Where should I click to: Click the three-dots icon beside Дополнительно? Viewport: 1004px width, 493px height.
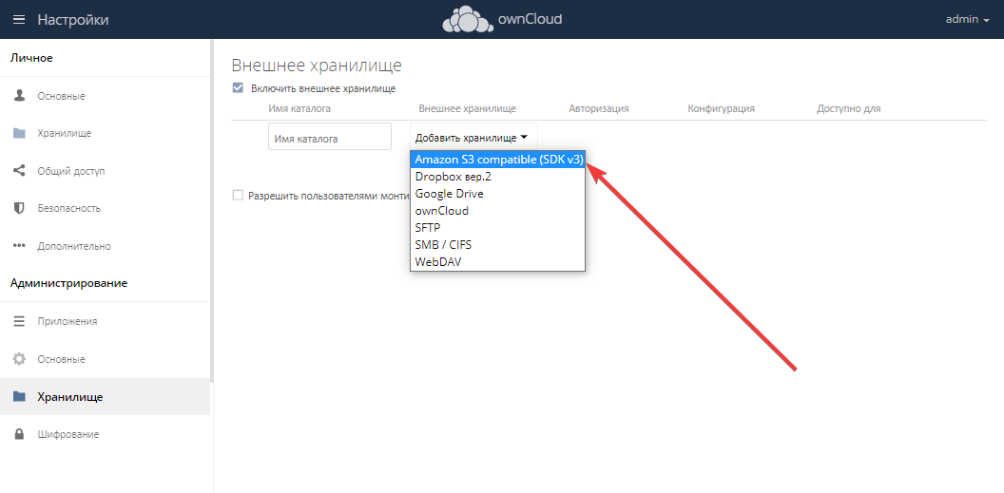pyautogui.click(x=19, y=245)
